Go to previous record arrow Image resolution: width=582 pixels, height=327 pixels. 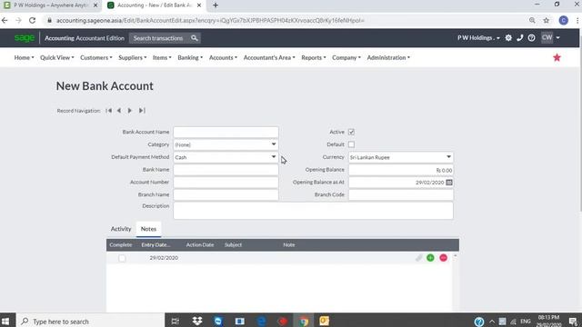pos(119,111)
